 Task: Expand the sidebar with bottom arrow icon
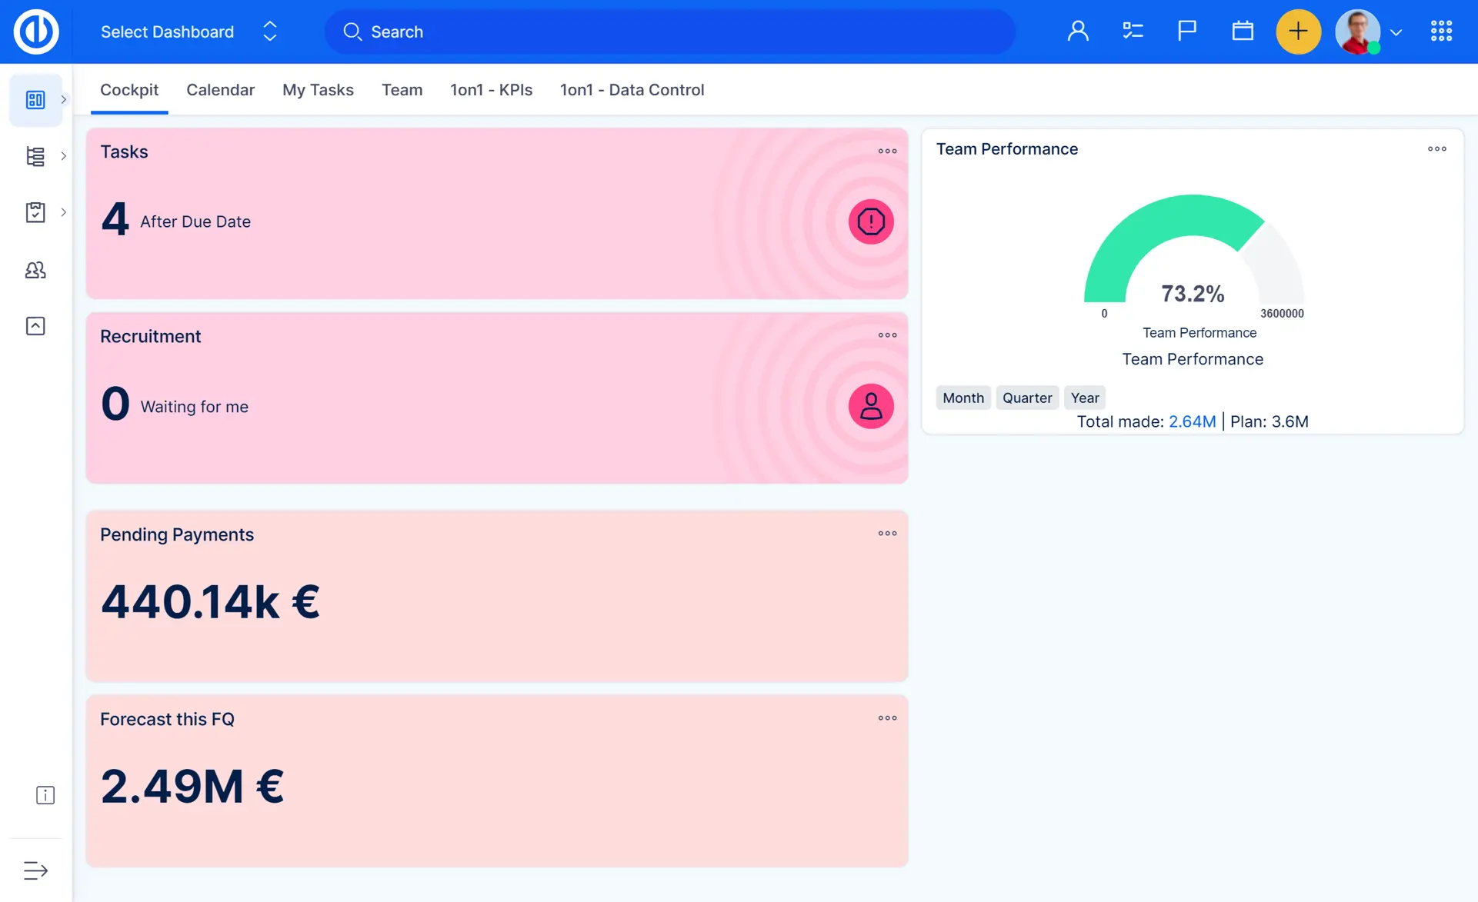click(x=35, y=870)
